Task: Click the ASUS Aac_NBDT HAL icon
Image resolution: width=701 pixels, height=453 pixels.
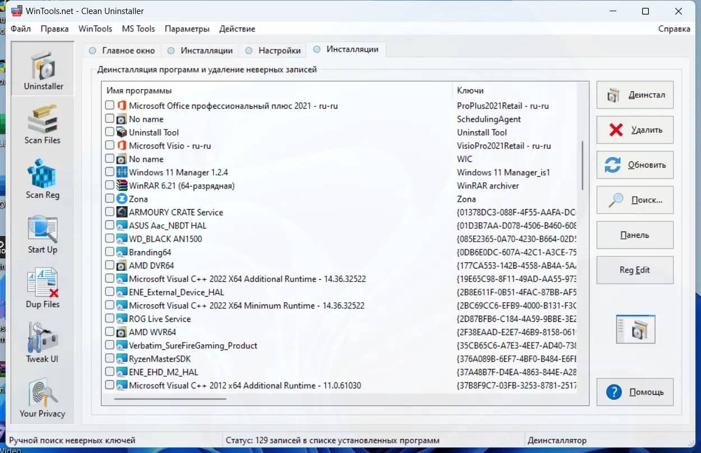Action: tap(122, 225)
